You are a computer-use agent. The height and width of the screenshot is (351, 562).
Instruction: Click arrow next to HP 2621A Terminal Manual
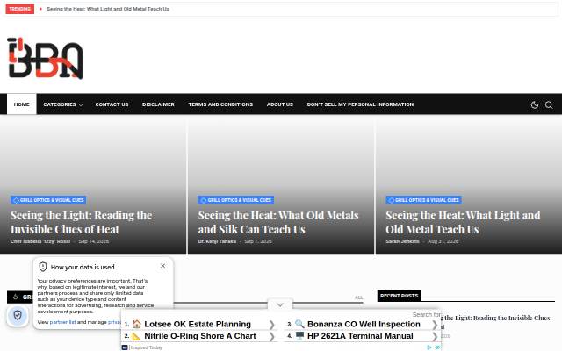[435, 336]
